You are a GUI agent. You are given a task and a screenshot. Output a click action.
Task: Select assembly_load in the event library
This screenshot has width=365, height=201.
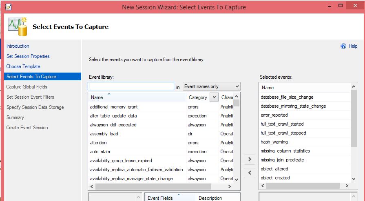coord(104,134)
